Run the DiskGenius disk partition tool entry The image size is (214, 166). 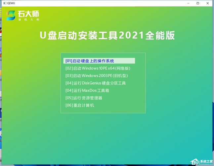(96, 83)
